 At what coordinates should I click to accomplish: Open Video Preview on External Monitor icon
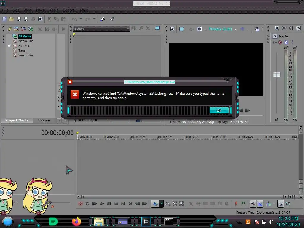pos(181,29)
